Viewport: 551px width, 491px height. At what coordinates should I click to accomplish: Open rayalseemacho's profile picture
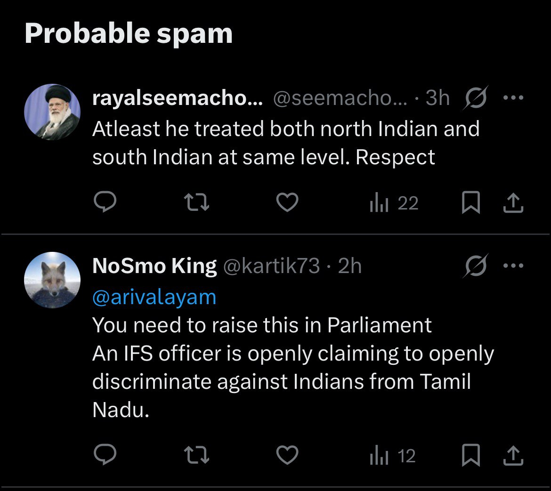coord(52,112)
